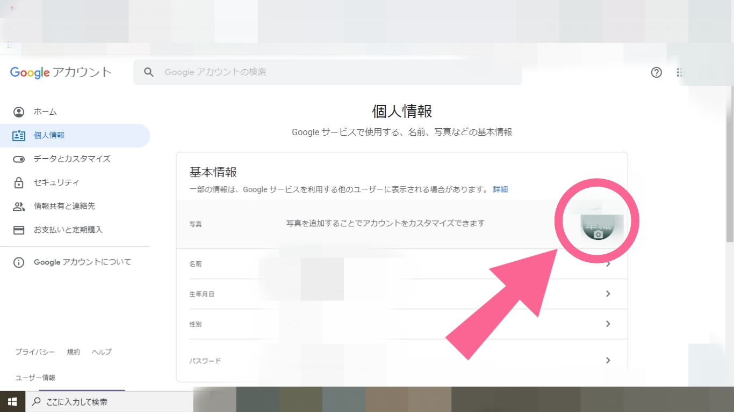
Task: Open the 規約 footer link
Action: 74,352
